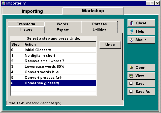
Task: Click the open folder icon
Action: 132,67
